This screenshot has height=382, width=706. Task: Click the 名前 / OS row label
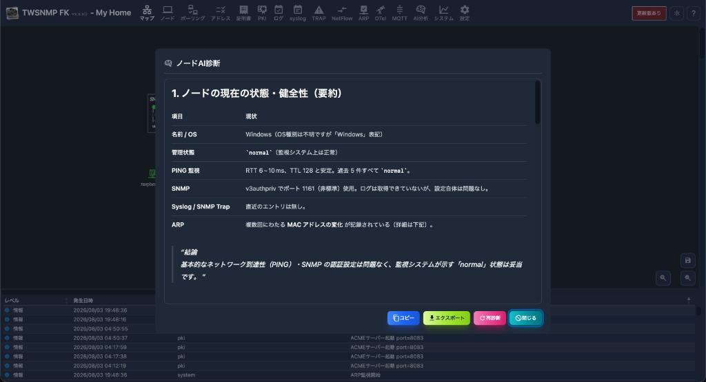pyautogui.click(x=184, y=134)
